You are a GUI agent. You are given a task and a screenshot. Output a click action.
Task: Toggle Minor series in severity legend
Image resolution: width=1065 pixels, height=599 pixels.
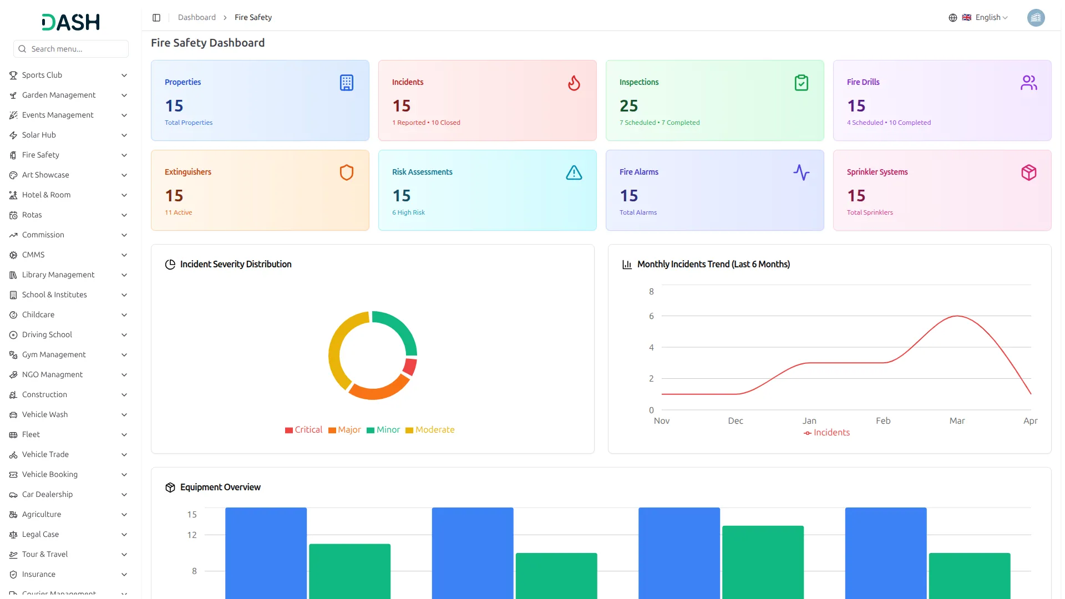[x=383, y=430]
